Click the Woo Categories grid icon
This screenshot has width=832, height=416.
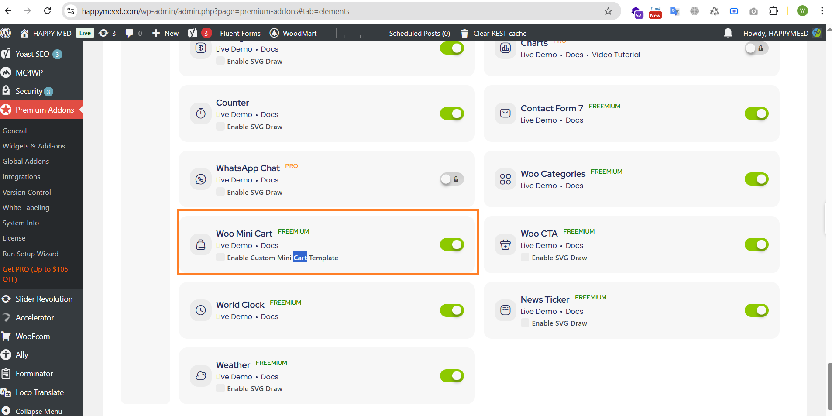[505, 179]
